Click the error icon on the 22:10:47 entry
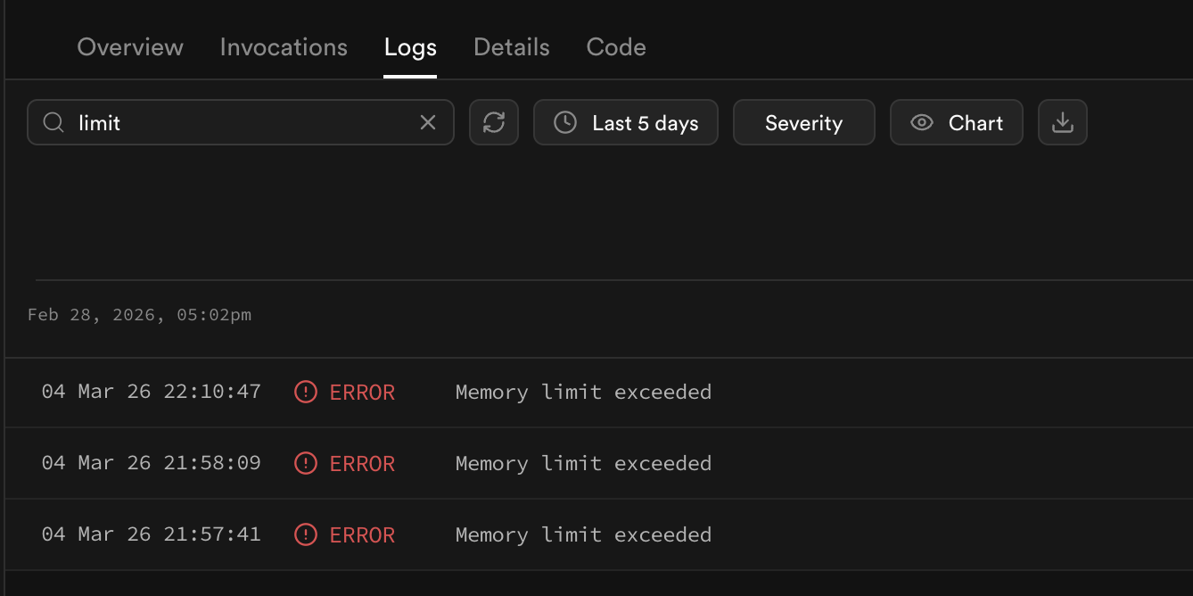The height and width of the screenshot is (596, 1193). point(306,392)
